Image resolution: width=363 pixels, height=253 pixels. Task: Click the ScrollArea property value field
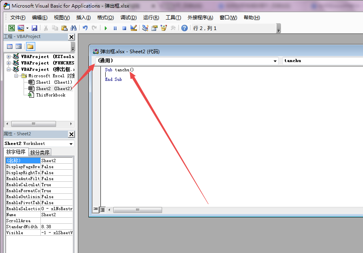point(57,221)
